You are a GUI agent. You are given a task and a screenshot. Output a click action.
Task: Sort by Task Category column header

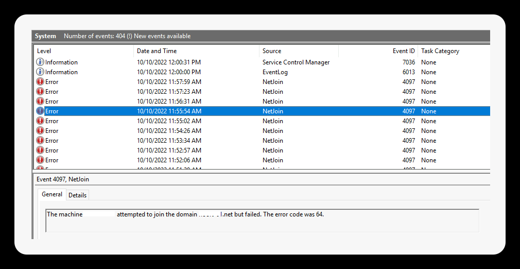pos(454,51)
